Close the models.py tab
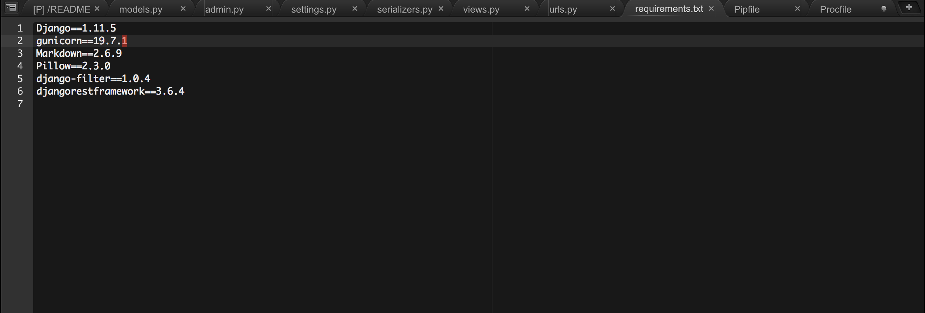Screen dimensions: 925x313 coord(183,8)
